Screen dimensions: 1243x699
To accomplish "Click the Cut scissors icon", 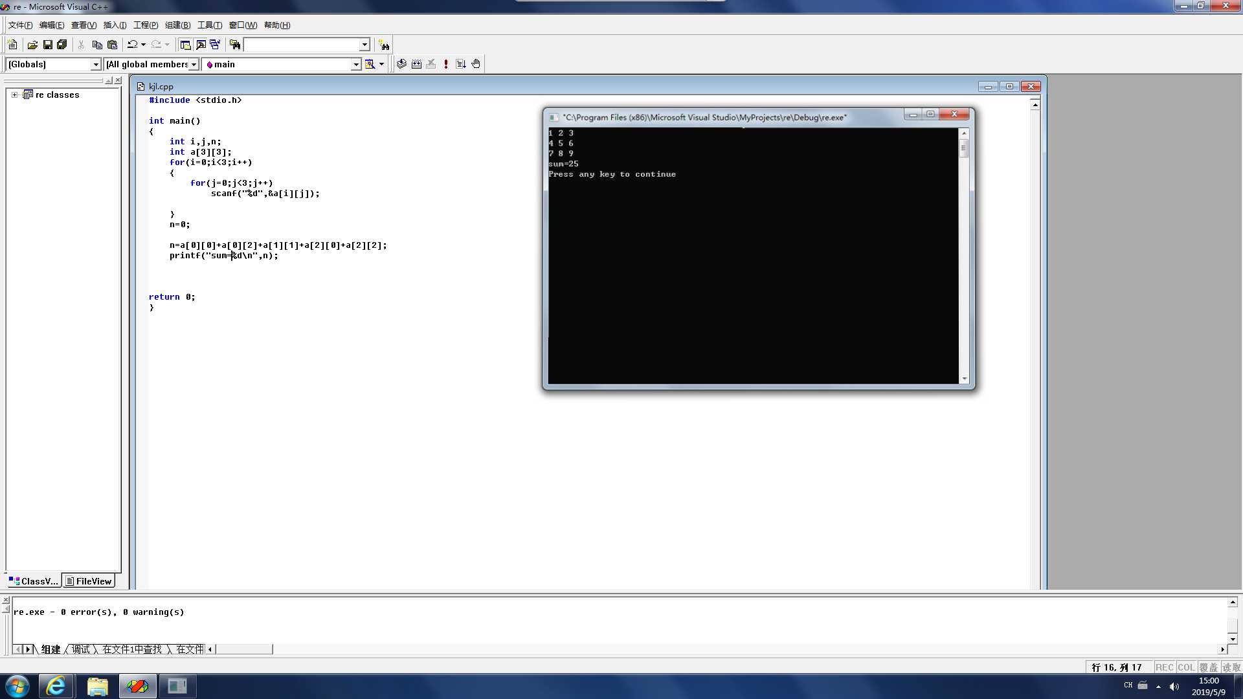I will coord(82,45).
